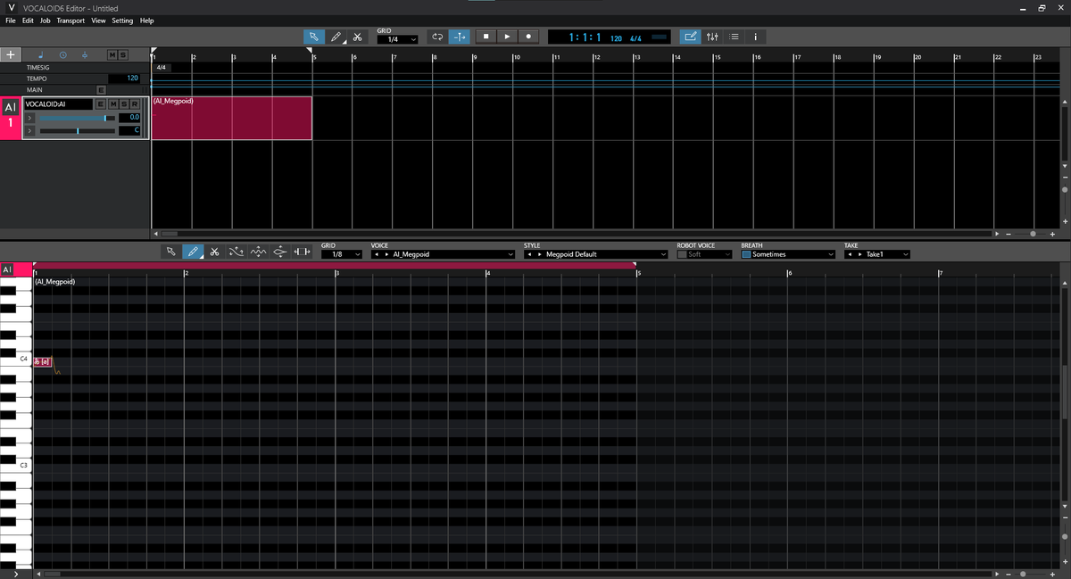The height and width of the screenshot is (579, 1071).
Task: Open the STYLE Megpoid Default dropdown
Action: (596, 254)
